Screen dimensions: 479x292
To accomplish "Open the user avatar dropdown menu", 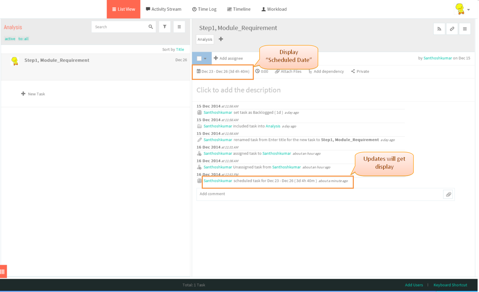I will pos(462,9).
